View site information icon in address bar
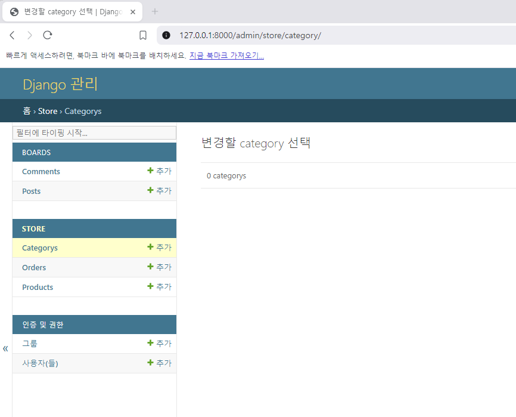 [x=166, y=35]
